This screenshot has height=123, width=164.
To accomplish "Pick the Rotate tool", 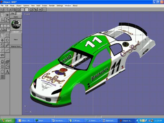I will point(7,40).
